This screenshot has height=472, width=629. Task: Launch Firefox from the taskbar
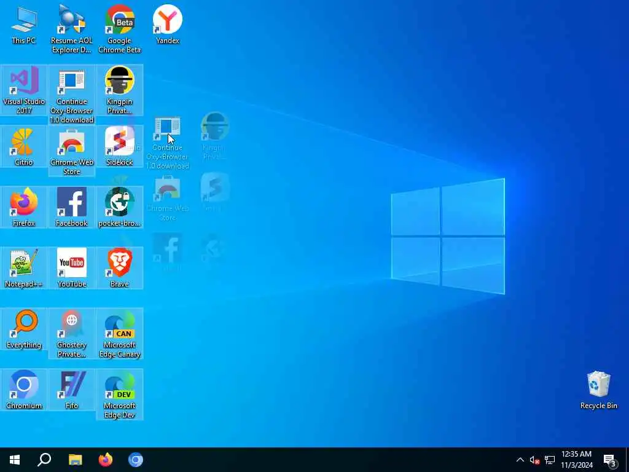coord(106,460)
